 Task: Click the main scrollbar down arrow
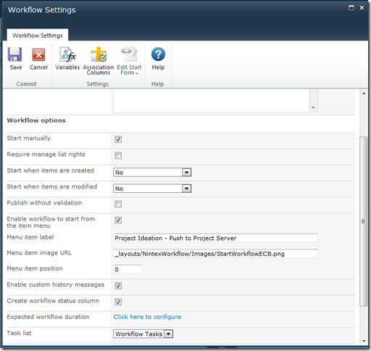[x=364, y=341]
